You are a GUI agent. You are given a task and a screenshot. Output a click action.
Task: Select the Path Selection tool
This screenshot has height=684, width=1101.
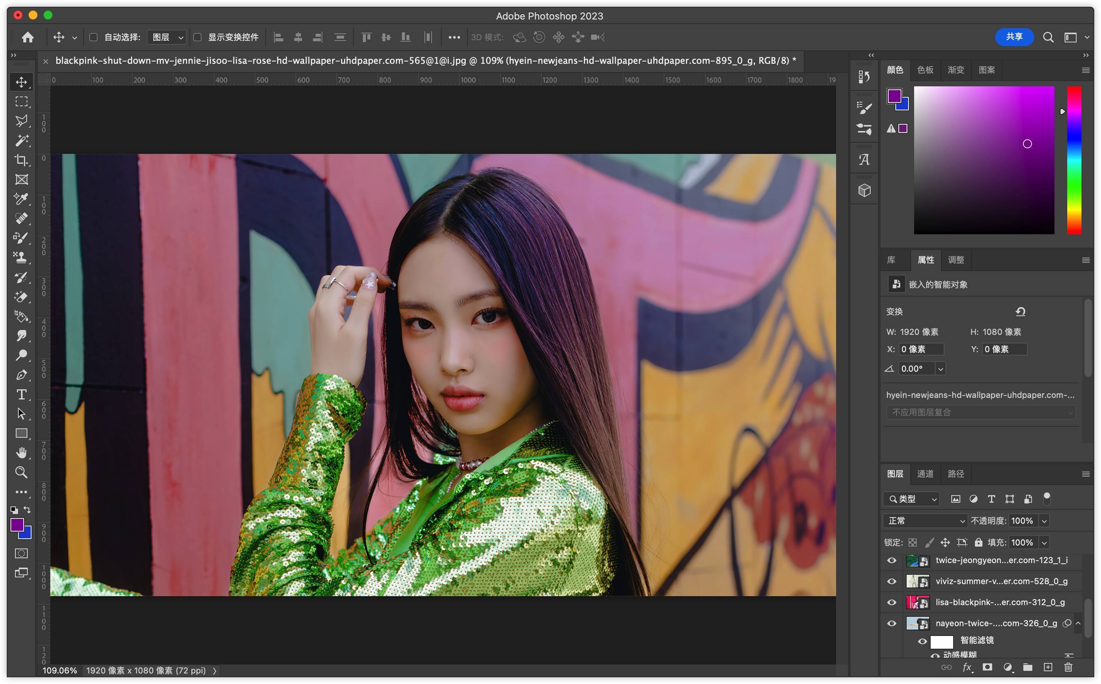[x=21, y=413]
